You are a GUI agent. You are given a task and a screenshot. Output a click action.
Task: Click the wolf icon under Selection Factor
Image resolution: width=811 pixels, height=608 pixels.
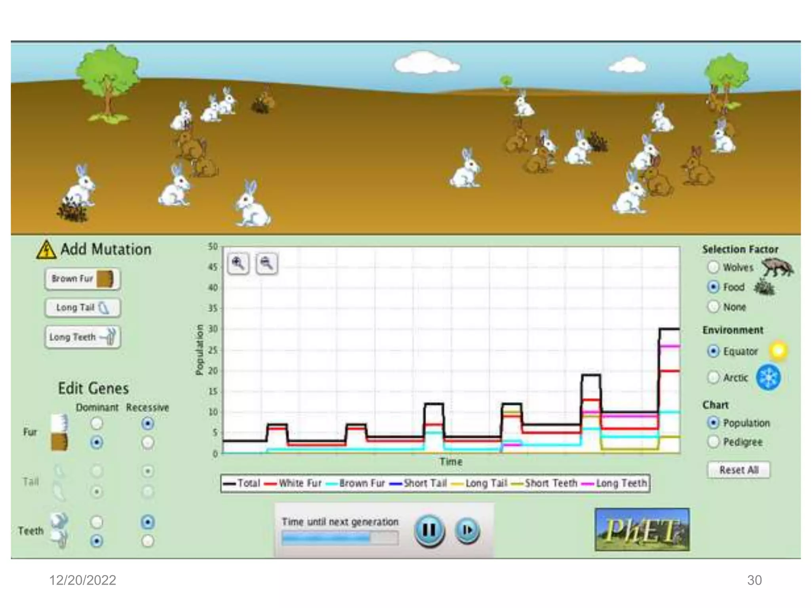[x=777, y=268]
